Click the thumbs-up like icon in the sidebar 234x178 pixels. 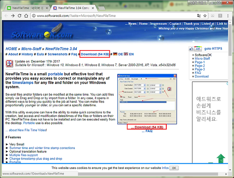(x=191, y=49)
